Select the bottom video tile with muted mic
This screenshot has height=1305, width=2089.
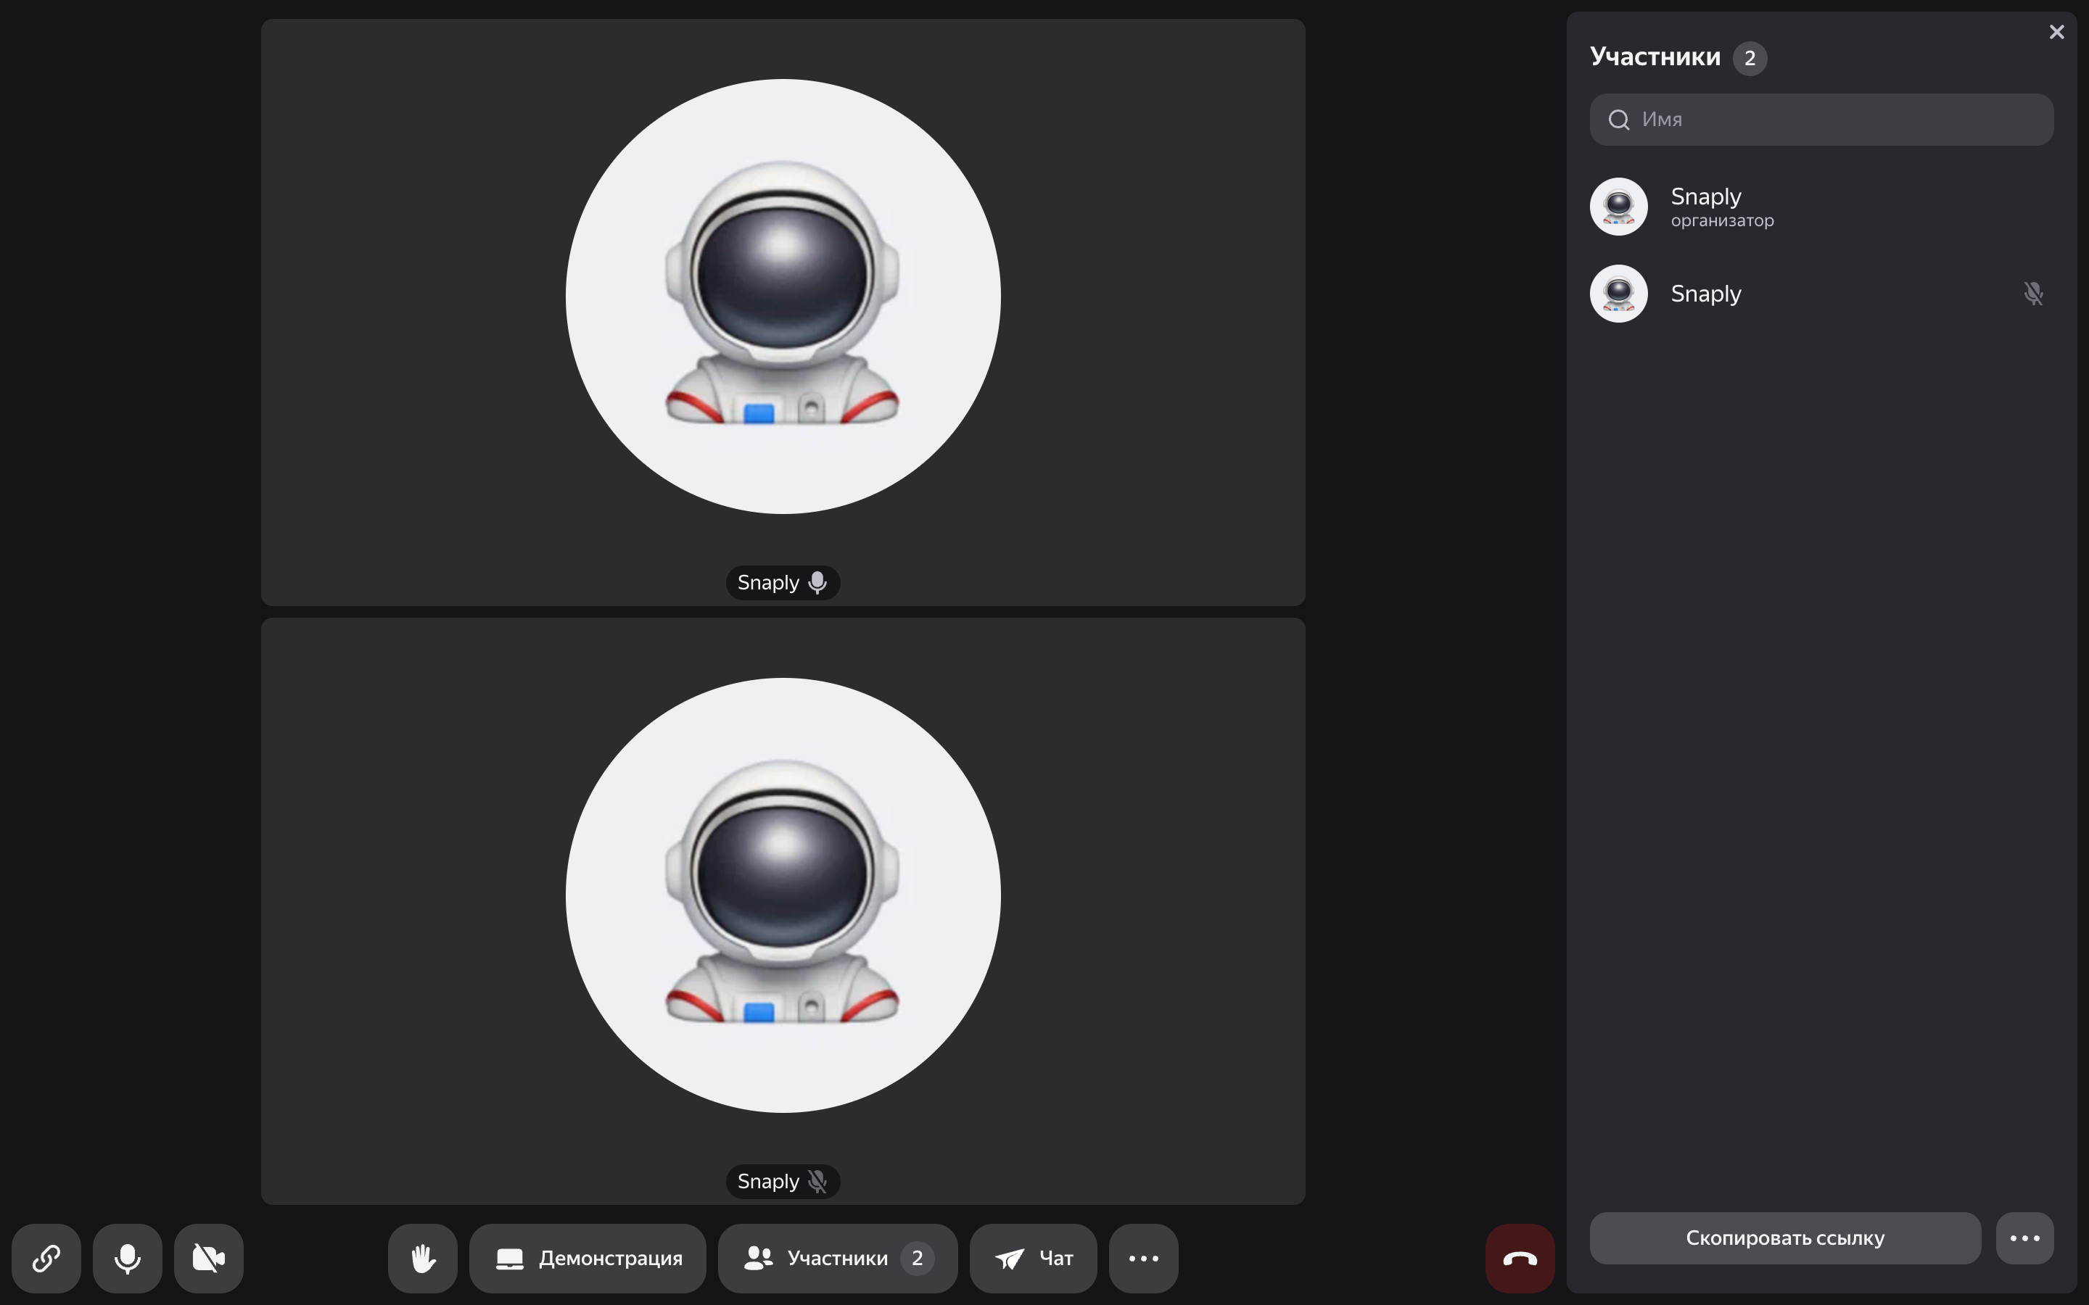[783, 911]
